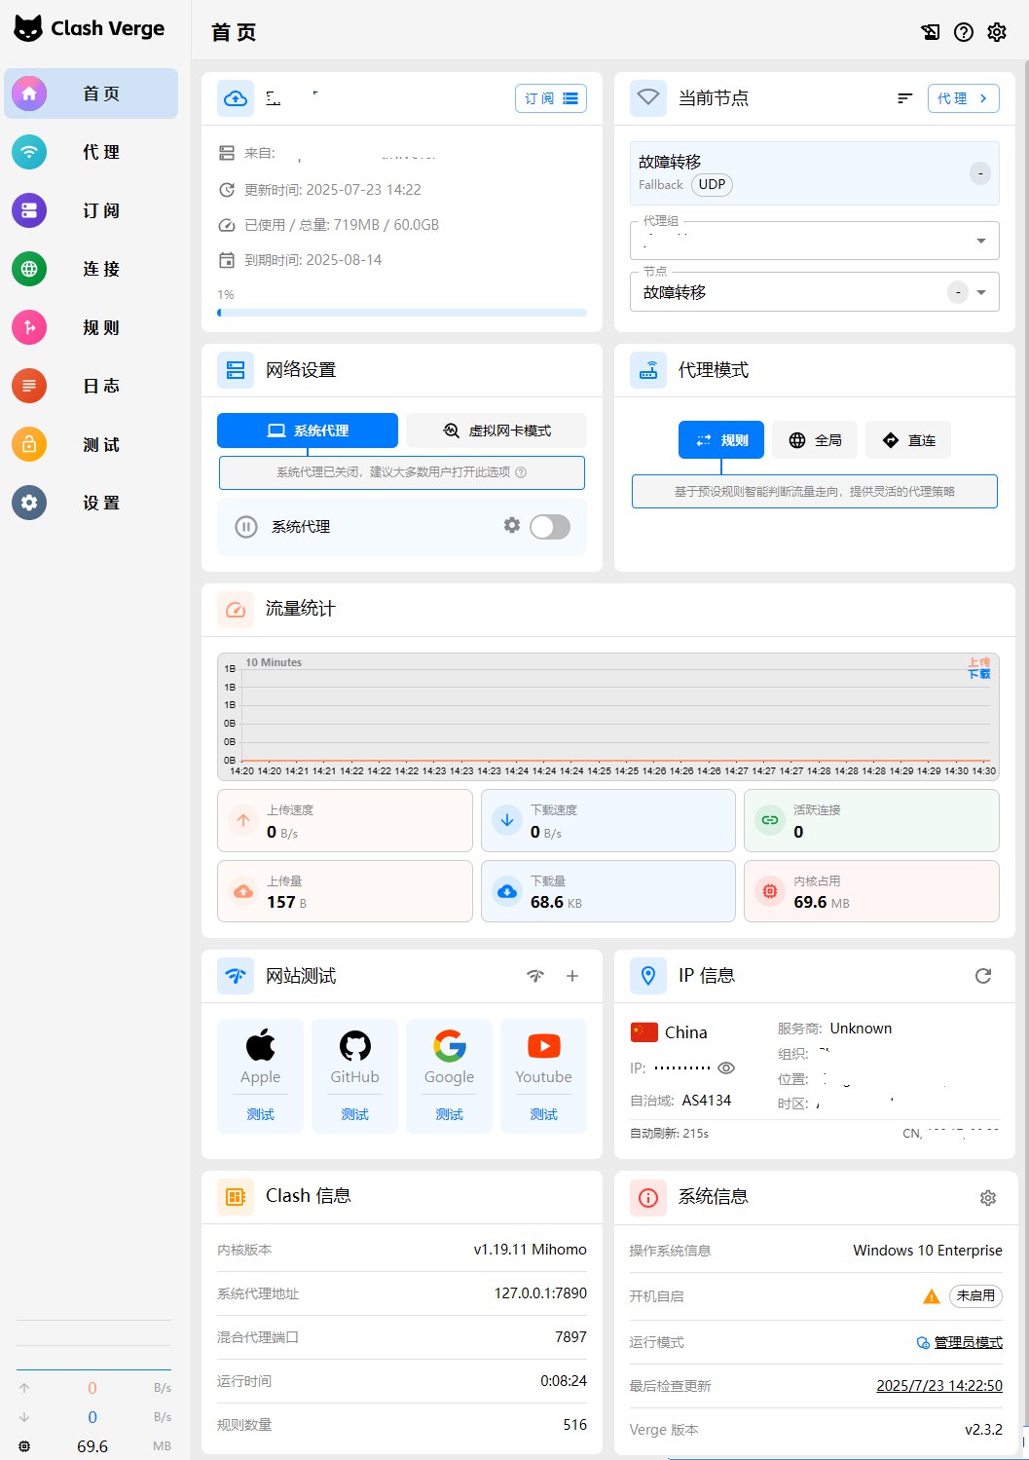The height and width of the screenshot is (1460, 1029).
Task: Add a test site with the plus icon
Action: 572,976
